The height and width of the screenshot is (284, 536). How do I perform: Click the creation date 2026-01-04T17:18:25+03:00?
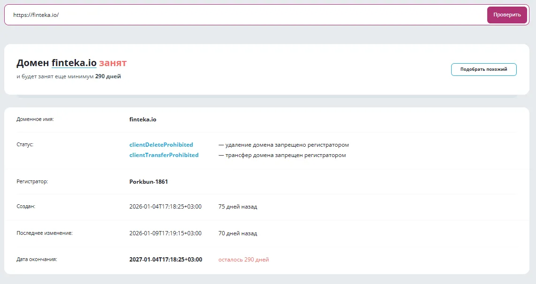coord(166,206)
